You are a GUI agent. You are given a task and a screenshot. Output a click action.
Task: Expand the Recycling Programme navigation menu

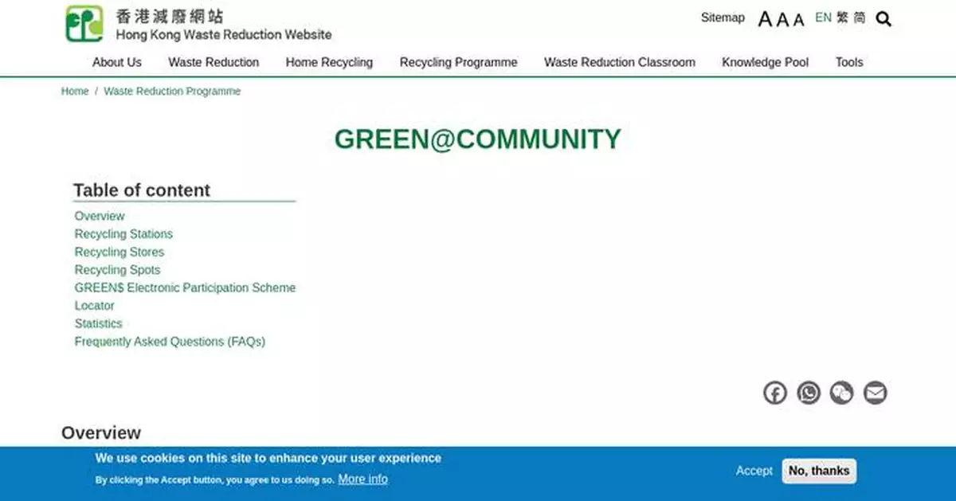[458, 62]
